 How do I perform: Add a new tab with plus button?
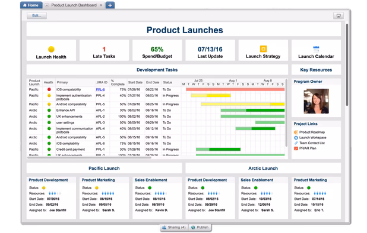coord(110,5)
